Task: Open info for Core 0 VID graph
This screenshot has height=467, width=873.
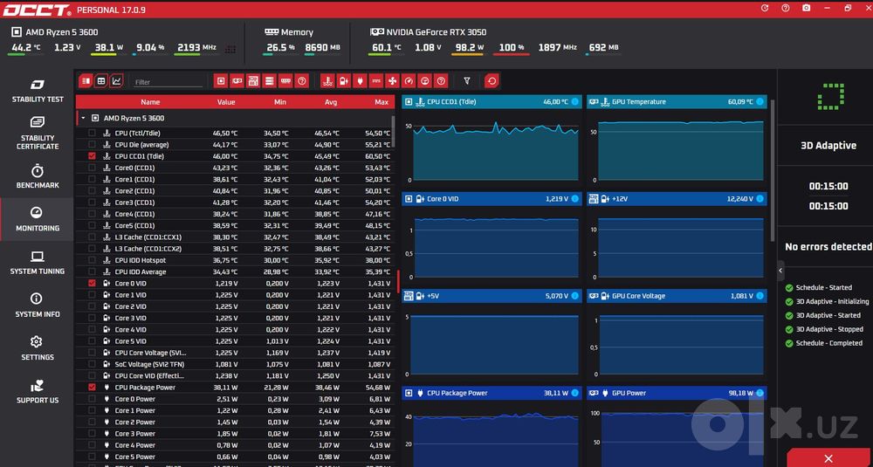Action: 575,199
